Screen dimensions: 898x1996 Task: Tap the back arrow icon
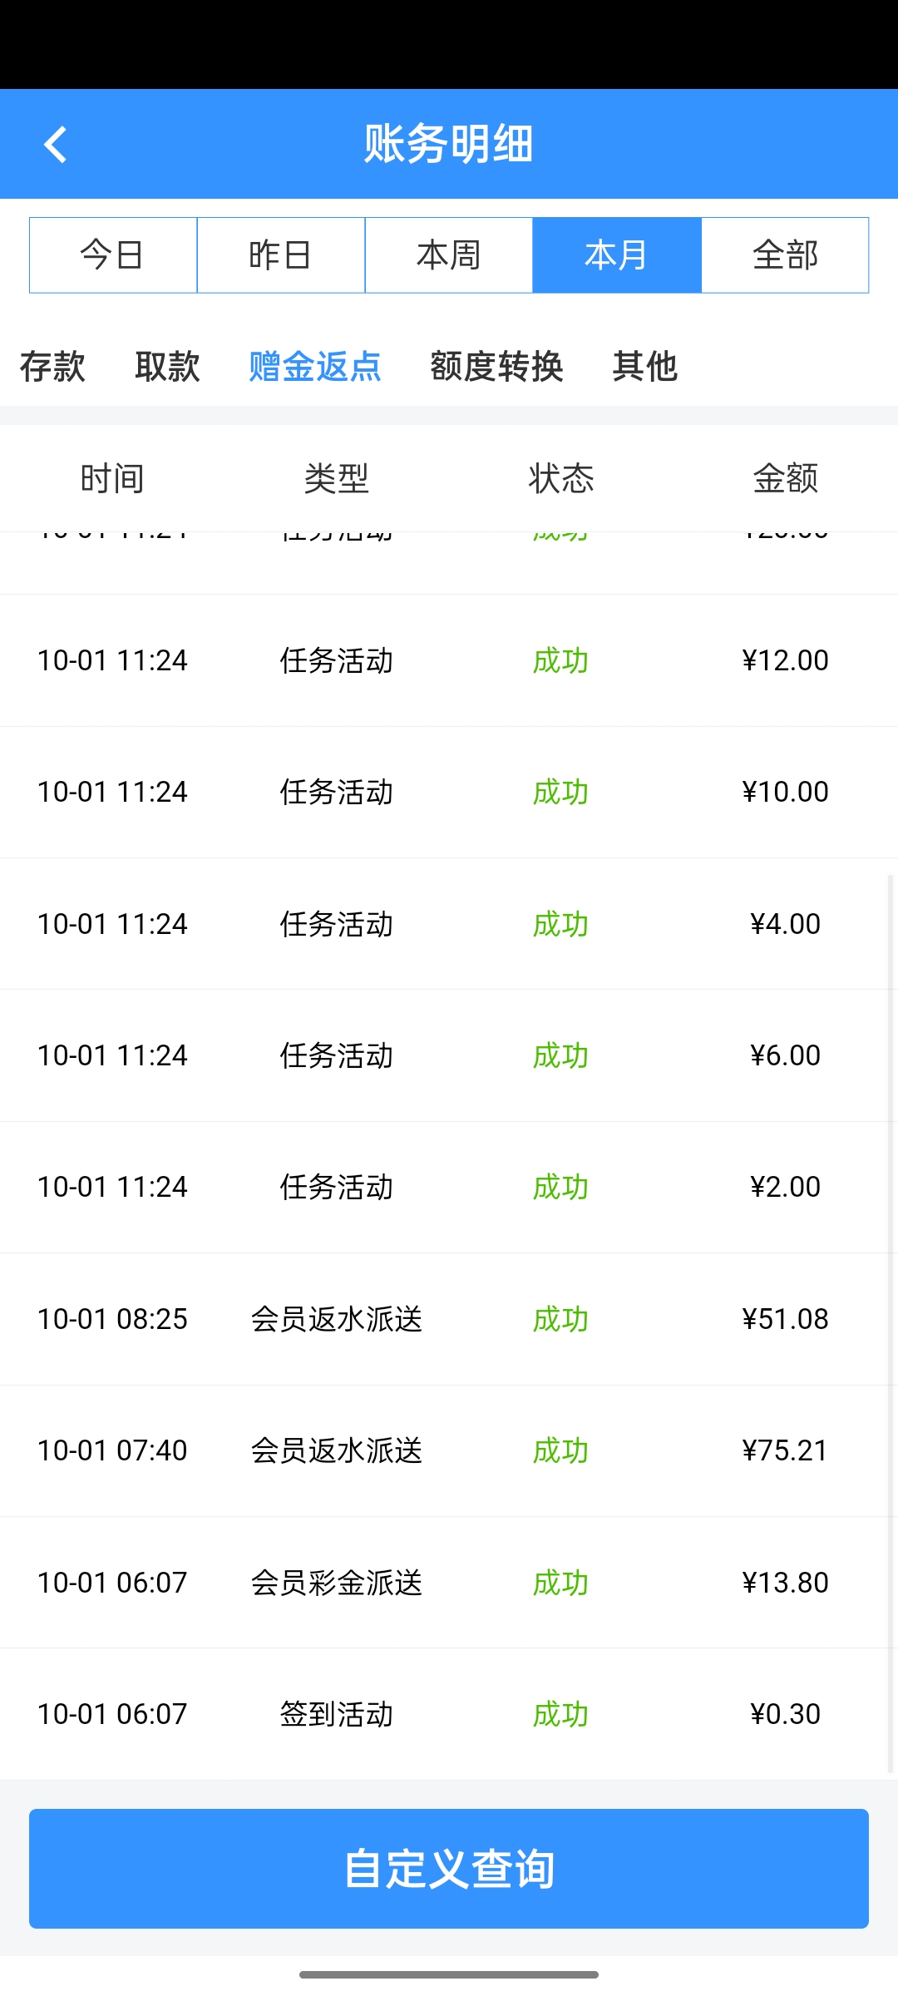click(56, 145)
